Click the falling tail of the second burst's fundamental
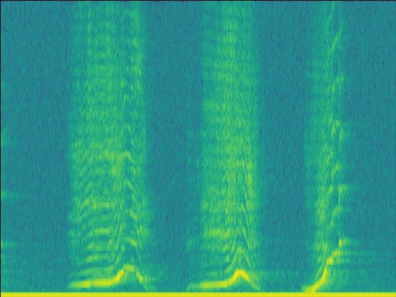The image size is (396, 297). [254, 282]
